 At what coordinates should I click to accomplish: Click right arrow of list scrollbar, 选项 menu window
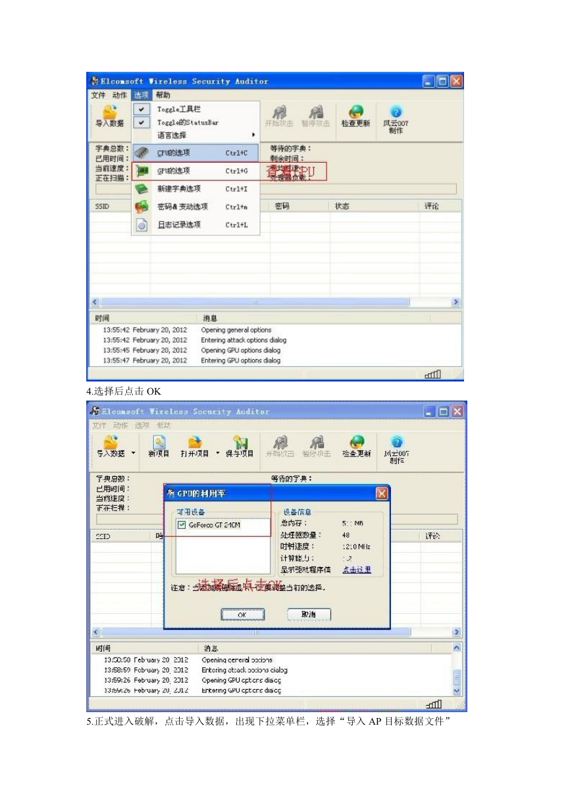point(455,302)
